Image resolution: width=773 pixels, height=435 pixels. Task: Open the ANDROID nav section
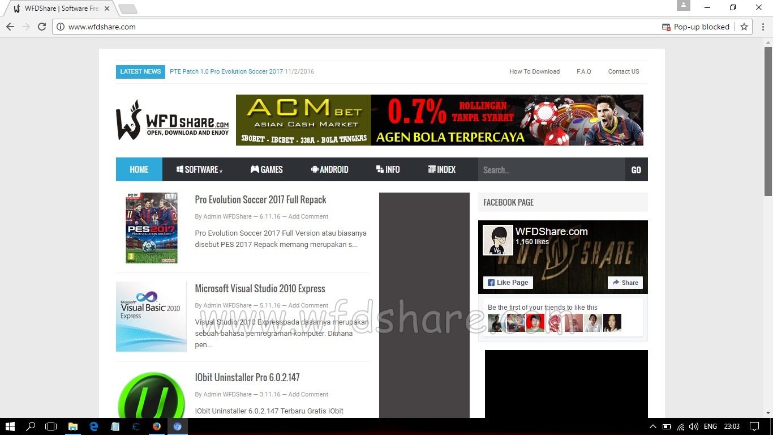[x=330, y=169]
